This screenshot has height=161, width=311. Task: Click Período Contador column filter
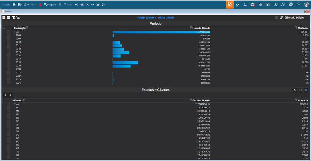(297, 28)
